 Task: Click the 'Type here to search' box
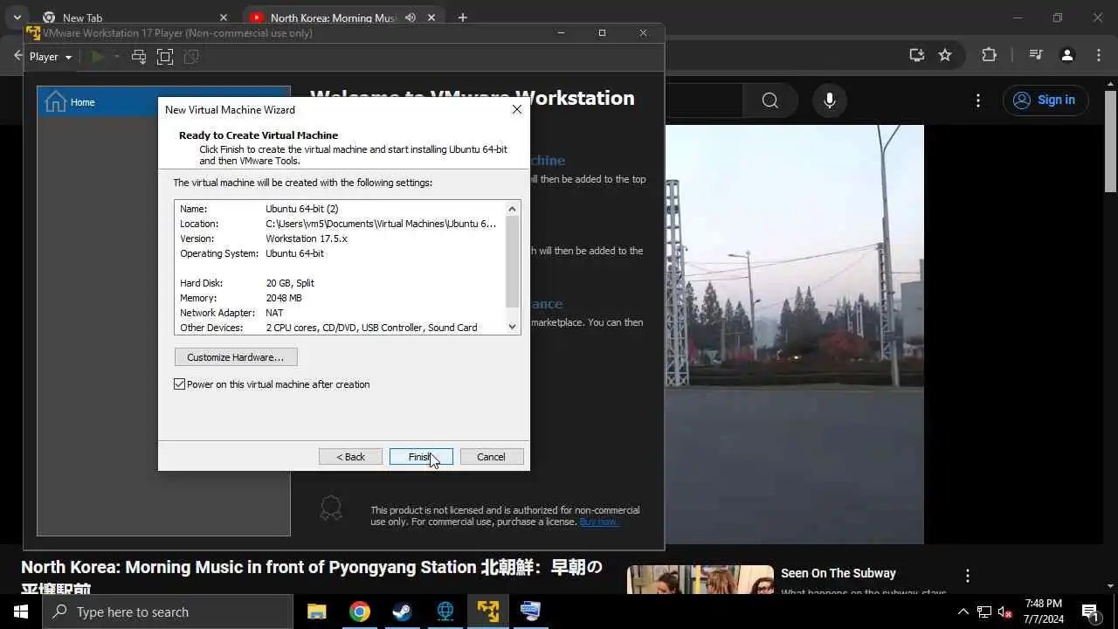pos(168,612)
